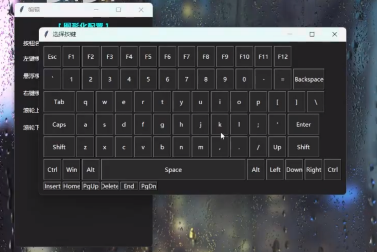The width and height of the screenshot is (377, 252).
Task: Select the Tab key button
Action: tap(59, 102)
